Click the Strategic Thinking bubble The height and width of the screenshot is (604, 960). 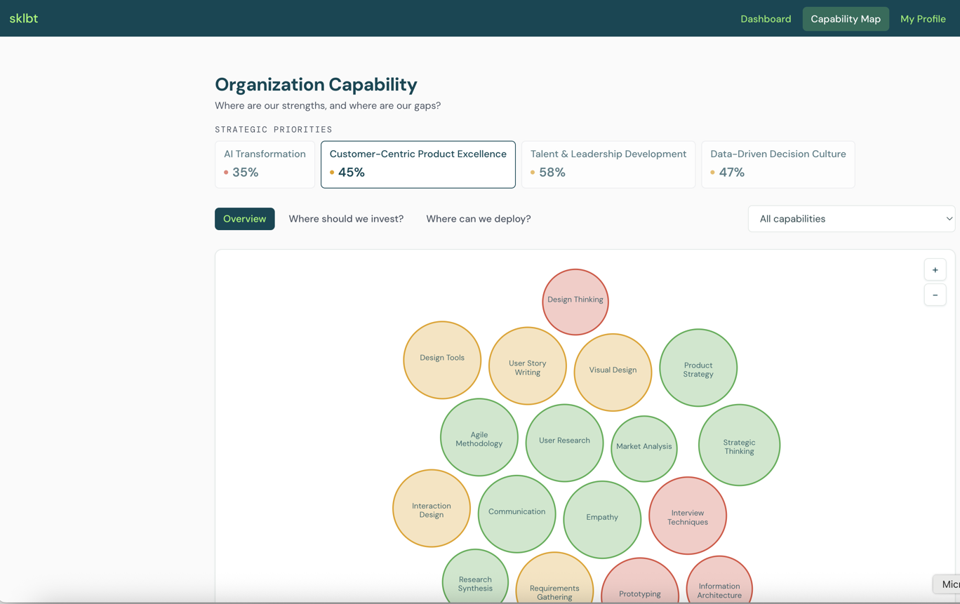[x=739, y=446]
